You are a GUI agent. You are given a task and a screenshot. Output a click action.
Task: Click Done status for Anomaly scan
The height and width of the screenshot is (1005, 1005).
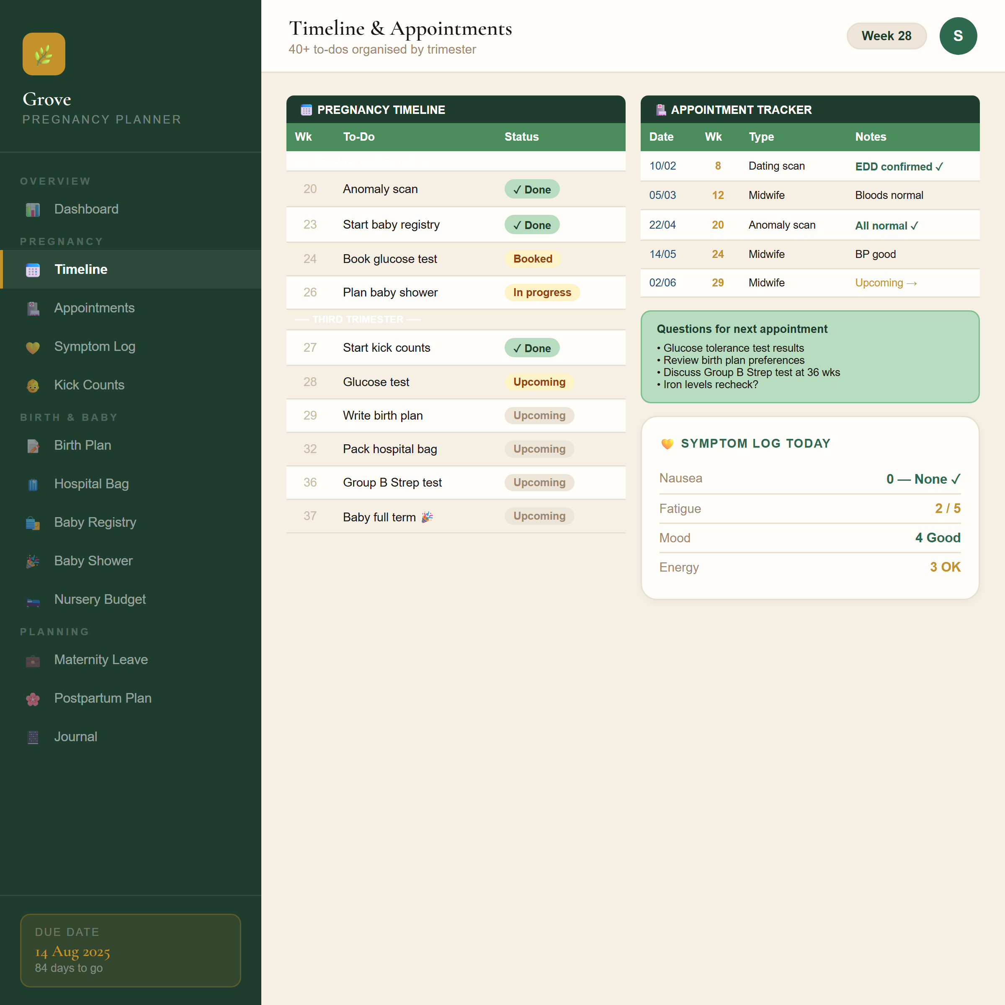click(x=532, y=189)
